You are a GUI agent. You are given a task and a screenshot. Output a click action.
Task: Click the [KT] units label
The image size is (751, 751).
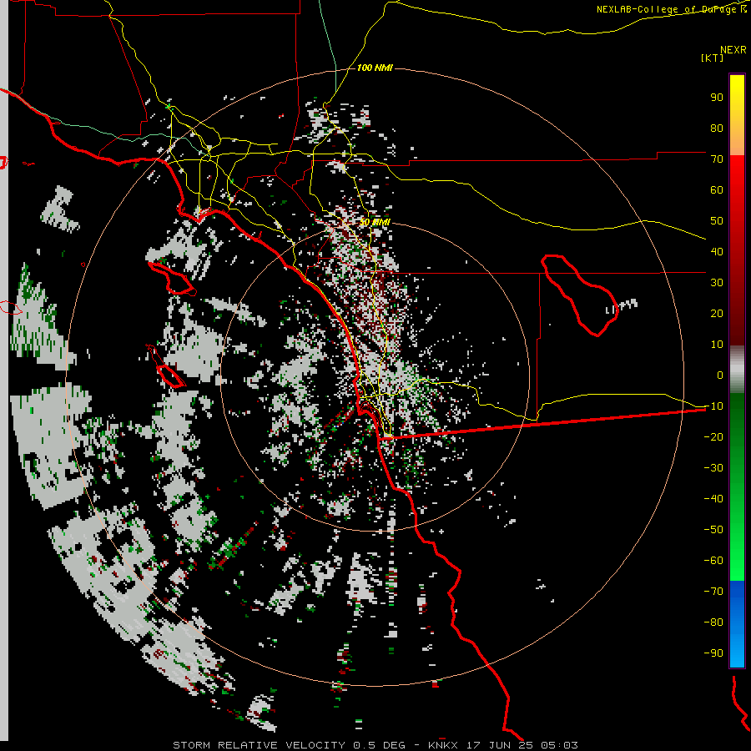point(712,58)
